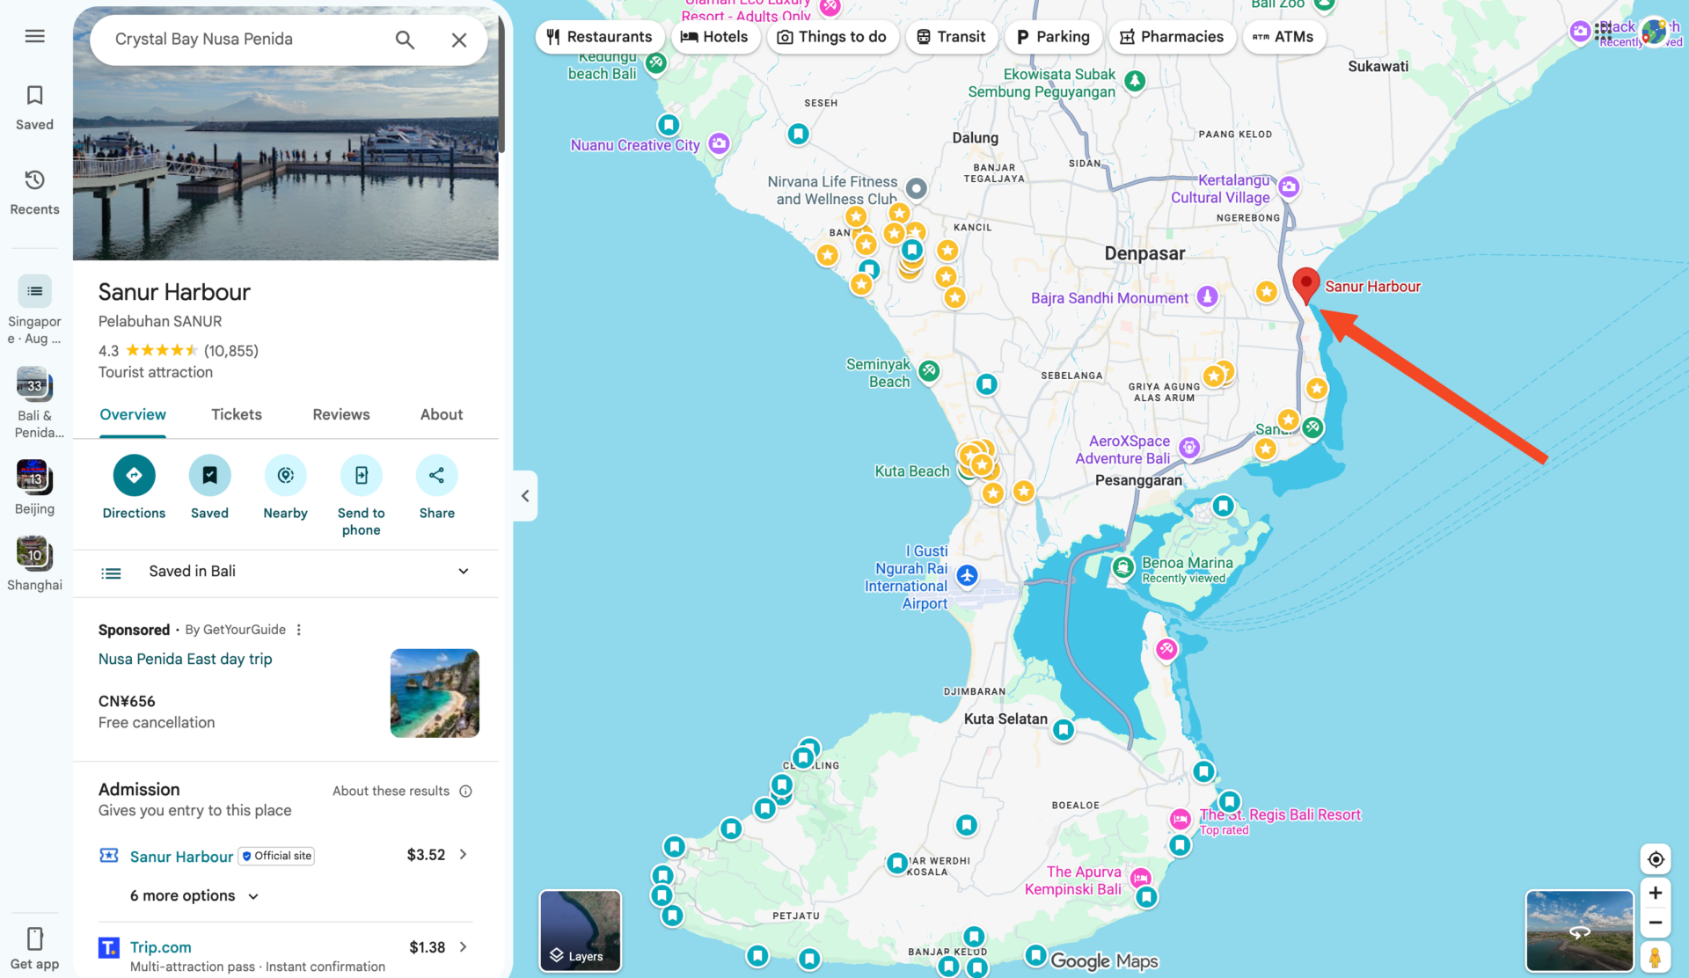This screenshot has height=978, width=1689.
Task: Open the hamburger main menu
Action: [x=34, y=36]
